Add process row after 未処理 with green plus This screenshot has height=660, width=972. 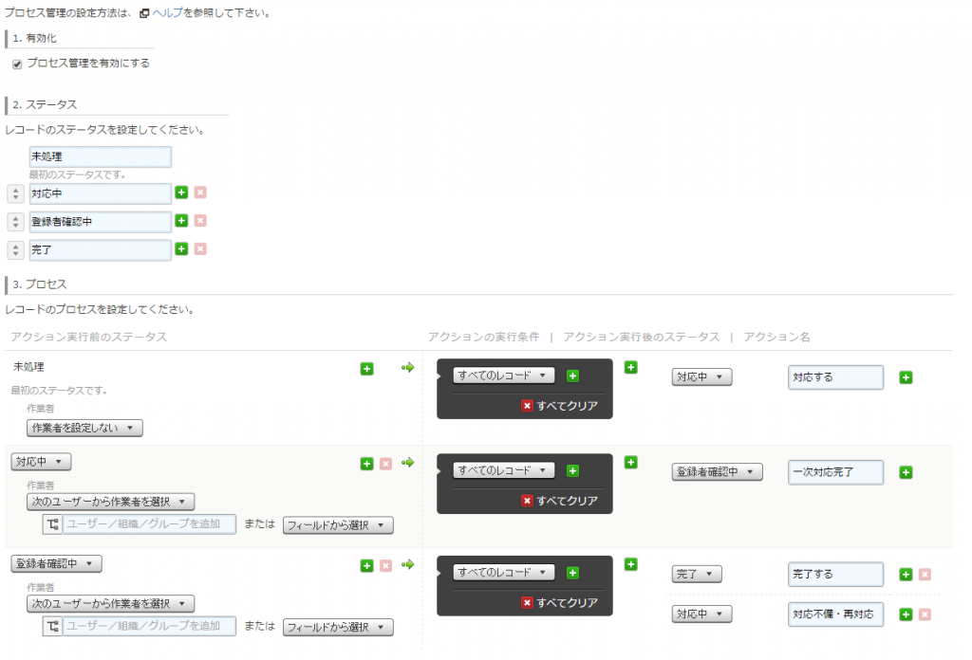(367, 369)
